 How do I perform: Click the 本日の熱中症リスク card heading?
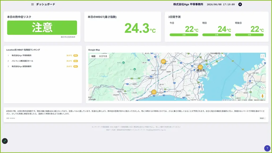pyautogui.click(x=19, y=17)
